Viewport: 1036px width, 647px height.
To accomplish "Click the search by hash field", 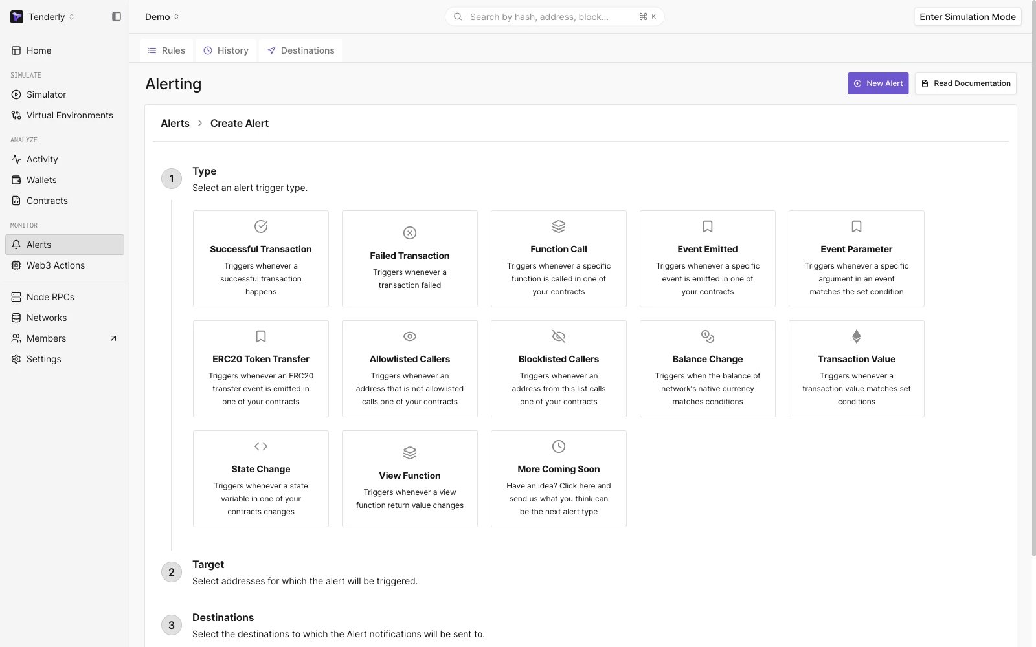I will [554, 17].
